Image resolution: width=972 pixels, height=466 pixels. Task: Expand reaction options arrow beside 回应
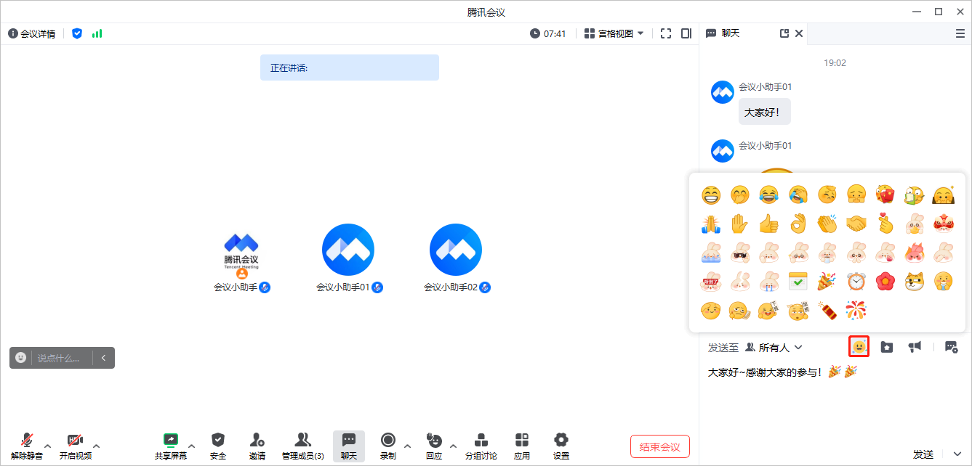click(x=453, y=446)
